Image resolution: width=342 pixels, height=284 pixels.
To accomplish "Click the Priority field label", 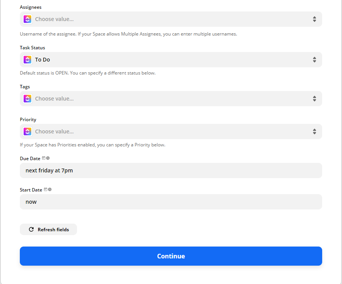I will coord(28,120).
